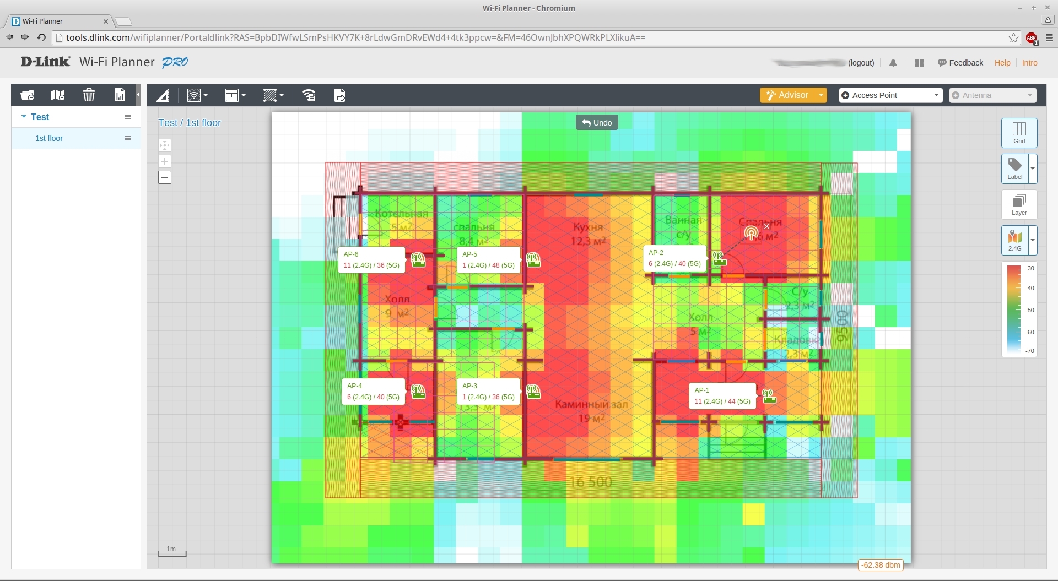Image resolution: width=1058 pixels, height=581 pixels.
Task: Expand the Label options arrow
Action: tap(1033, 169)
